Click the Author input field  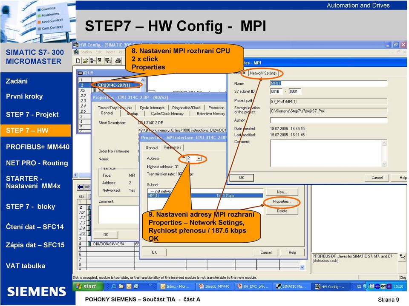coord(328,120)
